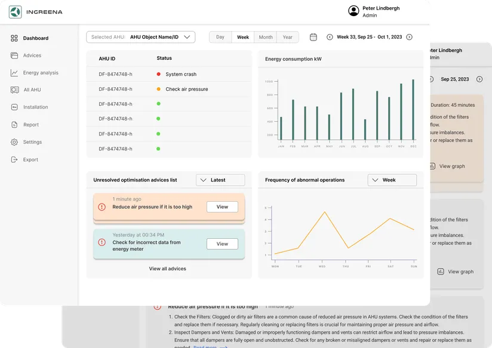
Task: View the Reduce air pressure advice
Action: click(222, 207)
